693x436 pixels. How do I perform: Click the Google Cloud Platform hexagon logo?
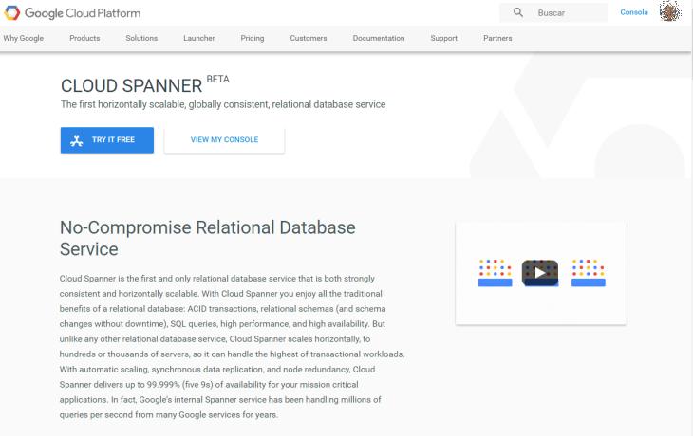[12, 13]
